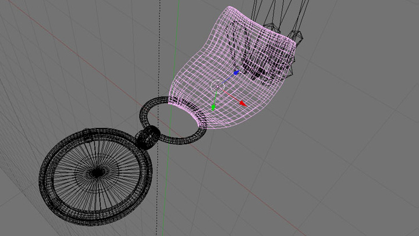This screenshot has width=419, height=236.
Task: Click the green Y-axis gizmo arrow
Action: point(213,107)
